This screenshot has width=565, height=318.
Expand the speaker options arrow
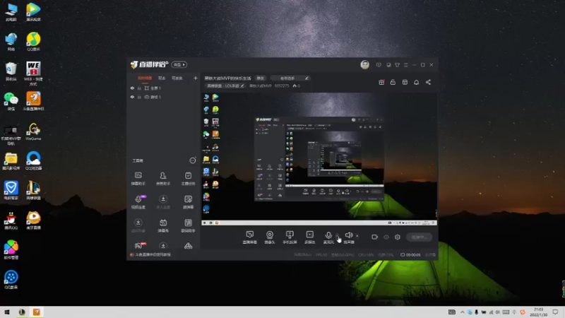tap(357, 236)
